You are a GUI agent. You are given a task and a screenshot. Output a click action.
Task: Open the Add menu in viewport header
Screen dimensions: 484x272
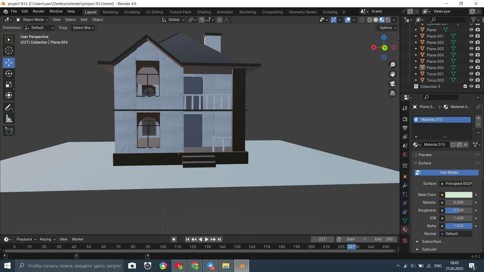coord(84,20)
